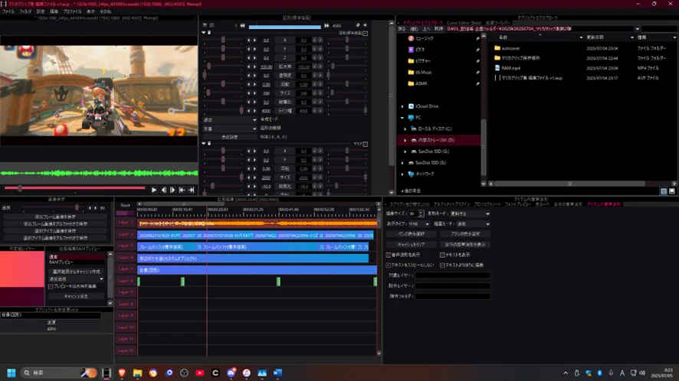Click the Layer 1 audio clip on timeline

[x=257, y=223]
